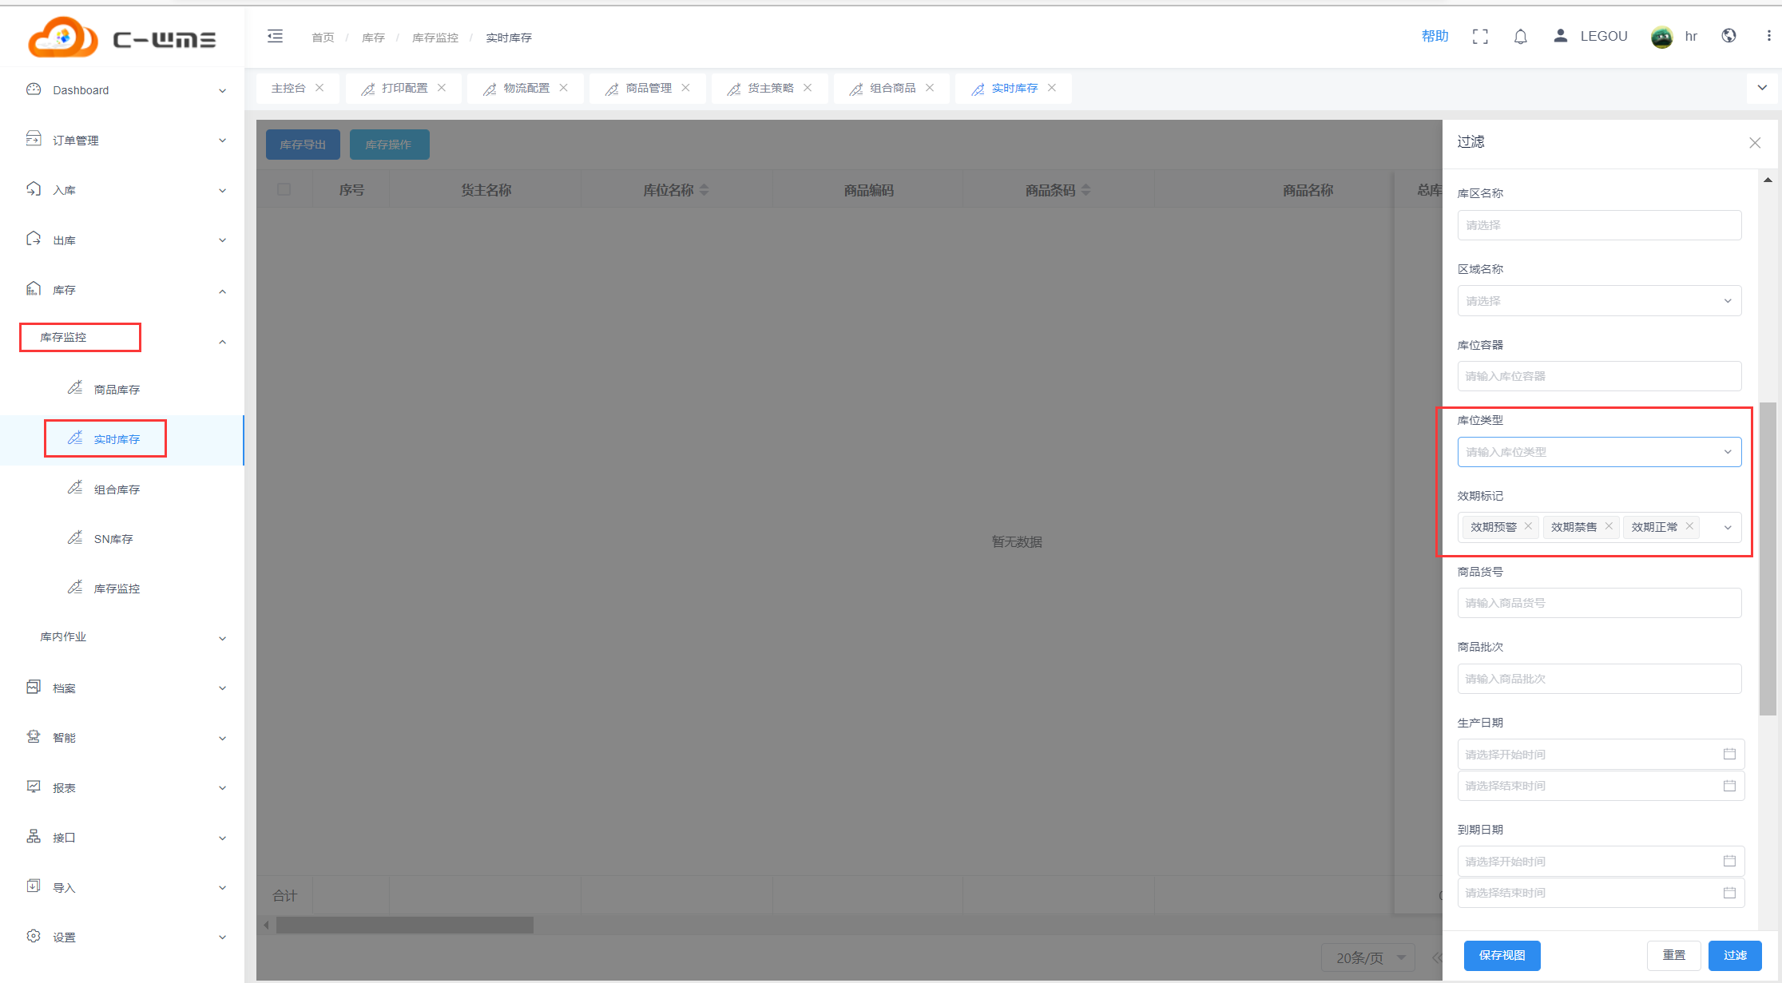Image resolution: width=1782 pixels, height=983 pixels.
Task: Close the 货主策略 tab
Action: (x=808, y=88)
